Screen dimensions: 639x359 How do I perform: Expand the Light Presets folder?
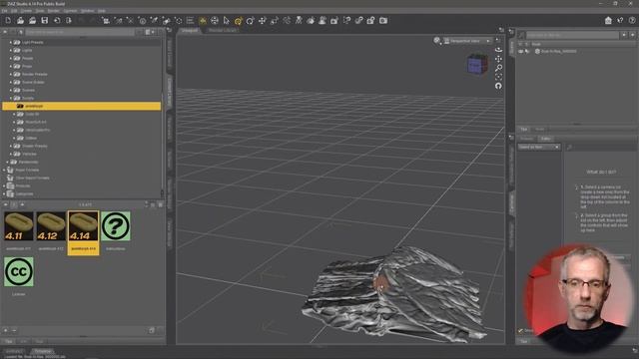(11, 42)
